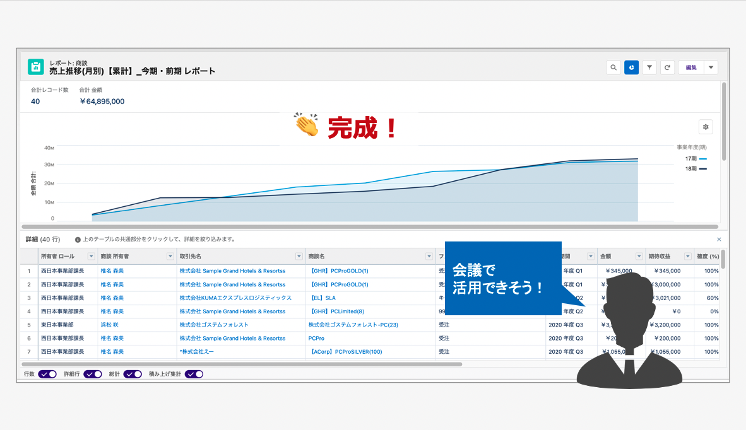
Task: Toggle the chart display button
Action: (631, 67)
